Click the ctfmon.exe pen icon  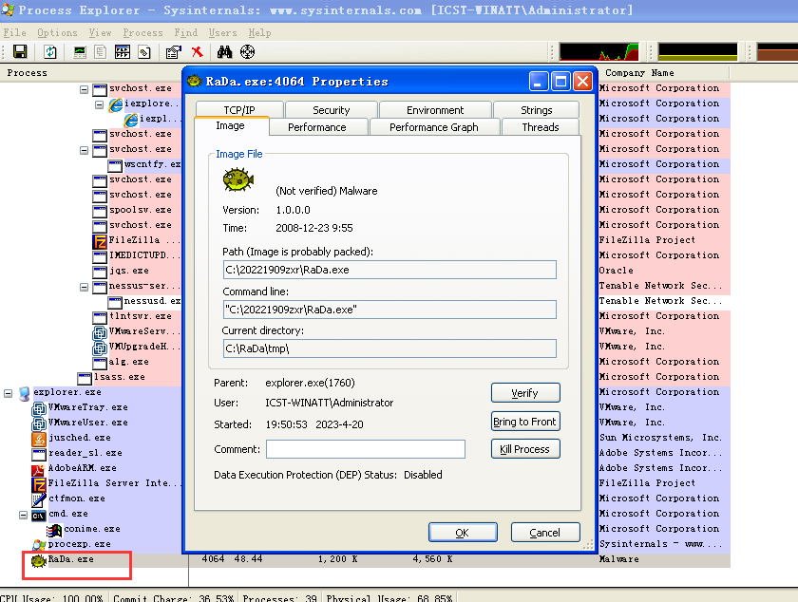tap(39, 499)
